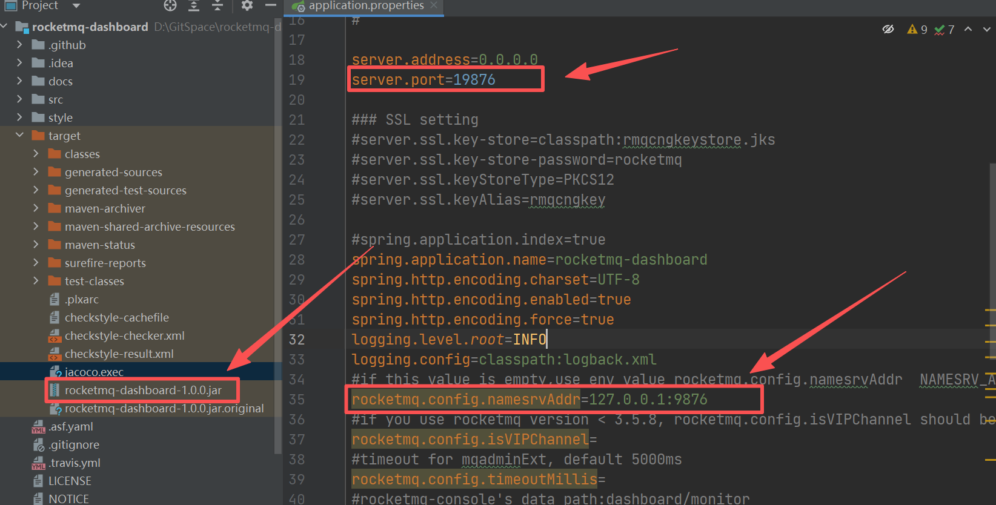Viewport: 996px width, 505px height.
Task: Click the target folder icon
Action: point(38,136)
